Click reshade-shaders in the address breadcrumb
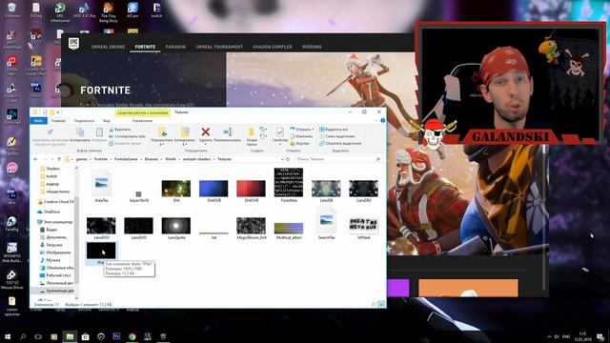610x343 pixels. 196,159
